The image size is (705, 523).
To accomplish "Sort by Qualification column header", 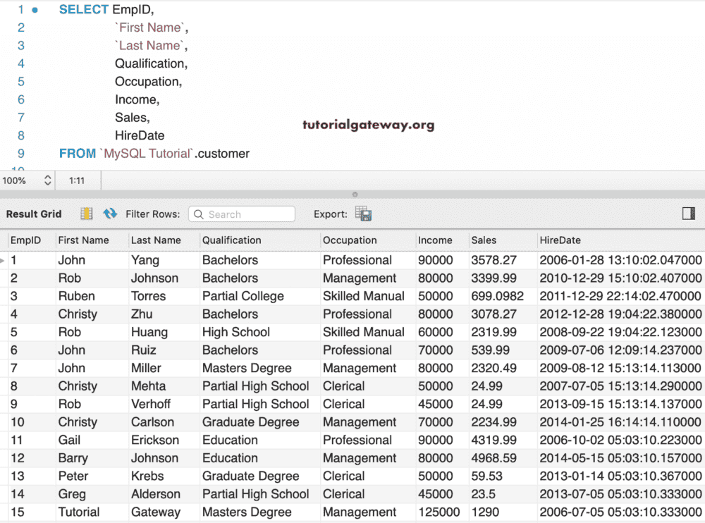I will tap(231, 240).
